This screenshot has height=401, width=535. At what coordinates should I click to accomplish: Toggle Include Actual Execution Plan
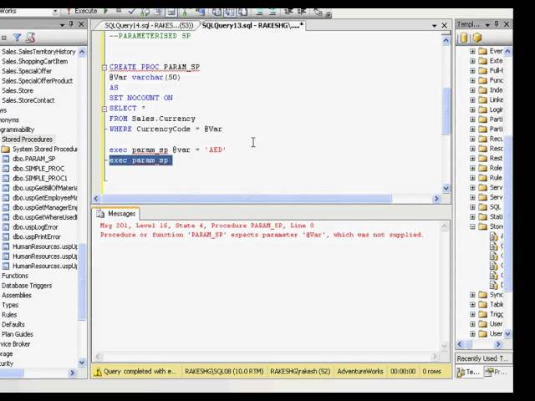185,12
